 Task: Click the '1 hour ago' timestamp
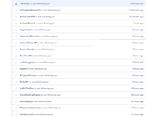pyautogui.click(x=138, y=23)
